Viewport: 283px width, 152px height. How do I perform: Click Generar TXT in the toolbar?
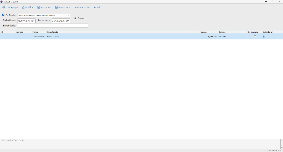pos(44,7)
